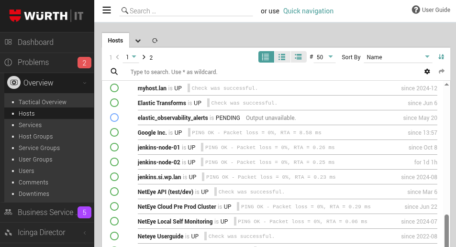The image size is (456, 247).
Task: Click the share arrow icon
Action: pyautogui.click(x=442, y=72)
